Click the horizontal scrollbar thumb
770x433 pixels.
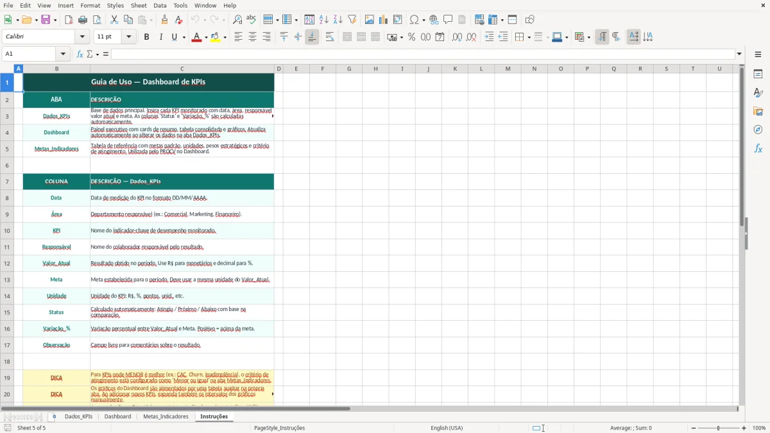click(x=175, y=409)
